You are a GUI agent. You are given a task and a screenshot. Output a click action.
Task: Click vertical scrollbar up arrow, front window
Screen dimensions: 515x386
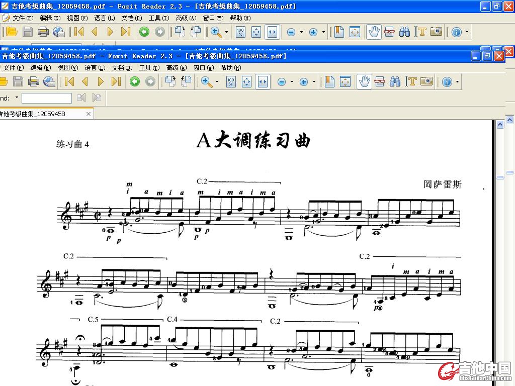coord(500,125)
